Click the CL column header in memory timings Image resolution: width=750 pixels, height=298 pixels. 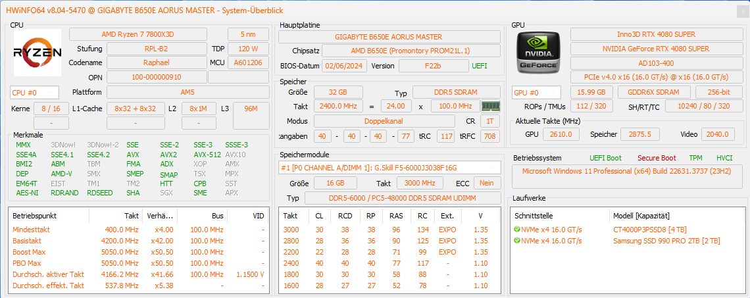pyautogui.click(x=319, y=216)
